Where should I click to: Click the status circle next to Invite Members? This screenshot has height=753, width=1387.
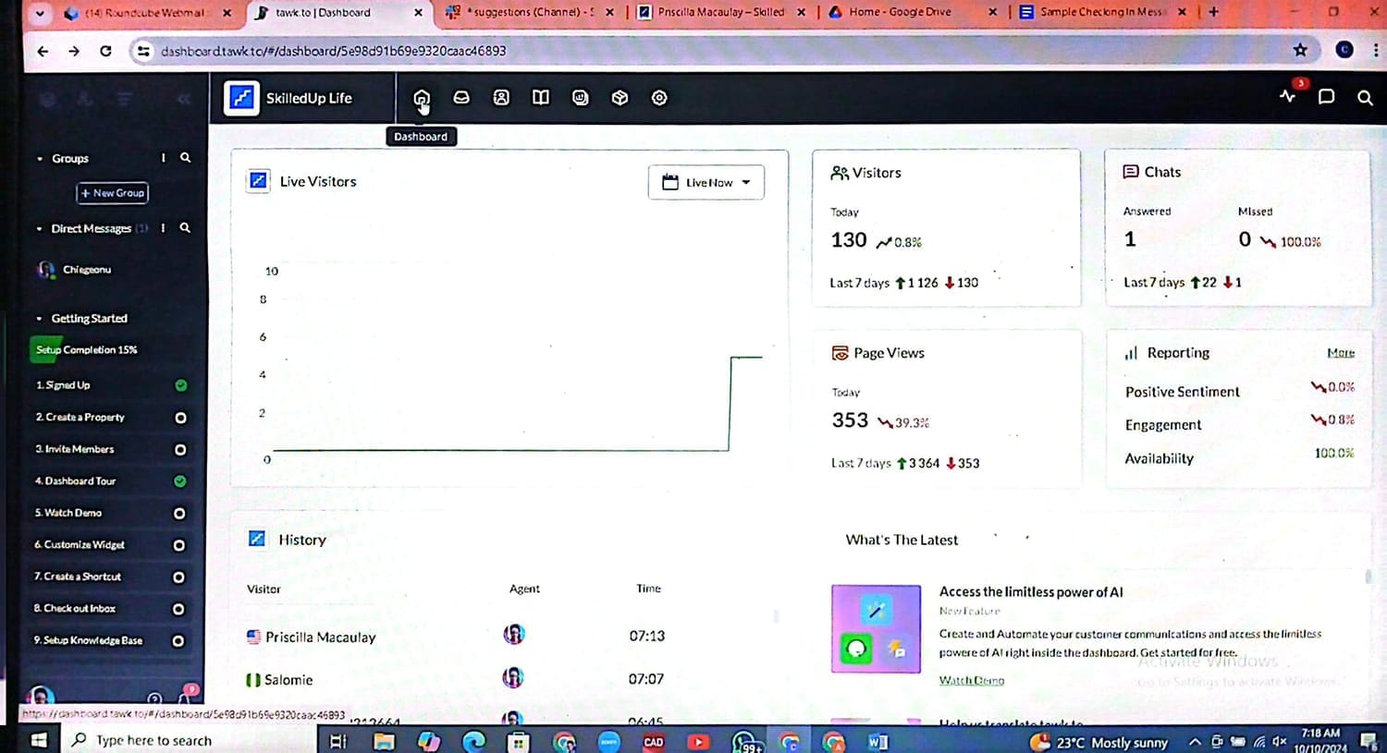(x=180, y=450)
